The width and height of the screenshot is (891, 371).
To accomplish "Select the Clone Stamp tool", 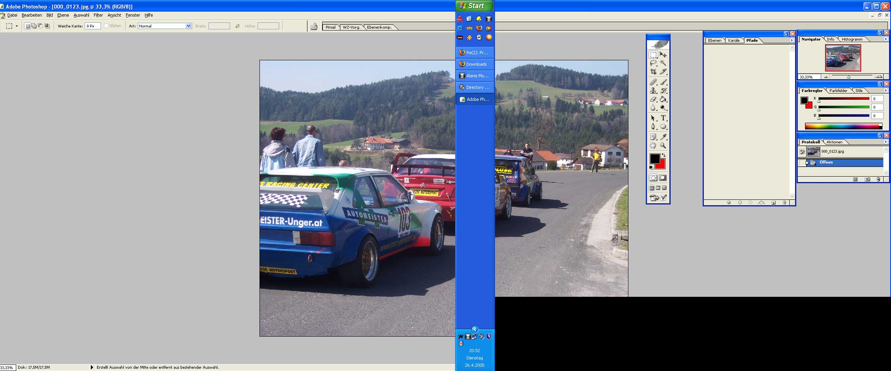I will (653, 91).
